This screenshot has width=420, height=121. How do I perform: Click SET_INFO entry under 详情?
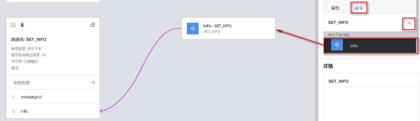338,81
